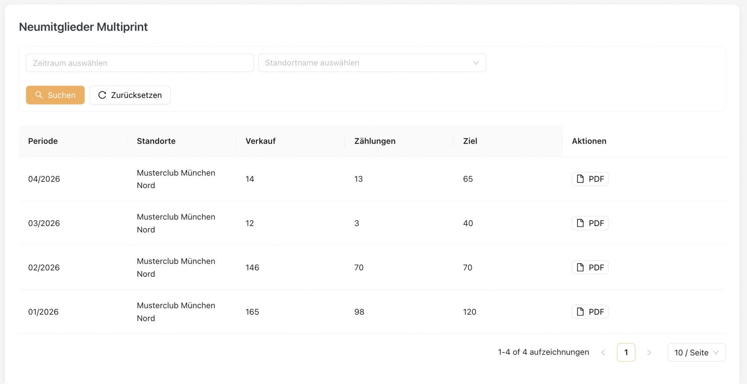Click the Zurücksetzen reset button
This screenshot has width=747, height=384.
point(130,95)
